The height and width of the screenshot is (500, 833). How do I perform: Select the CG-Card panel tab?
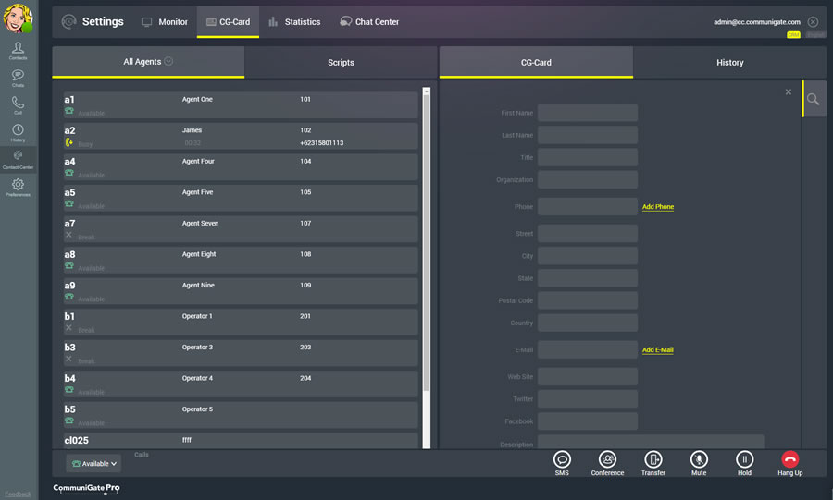[536, 63]
